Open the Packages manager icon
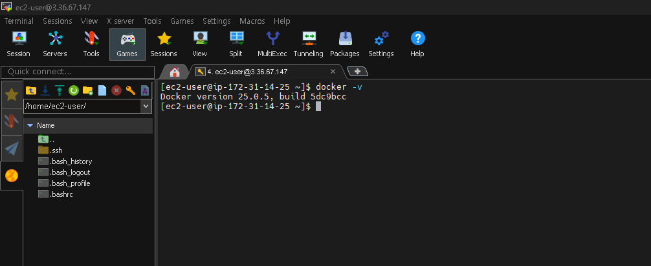 (344, 44)
